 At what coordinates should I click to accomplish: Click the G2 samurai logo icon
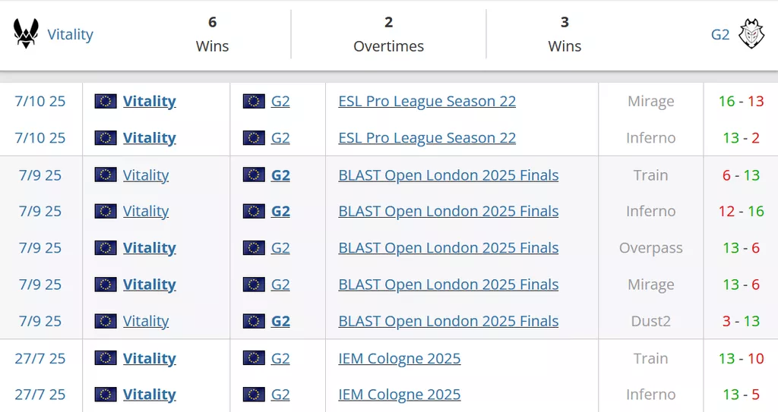(751, 34)
